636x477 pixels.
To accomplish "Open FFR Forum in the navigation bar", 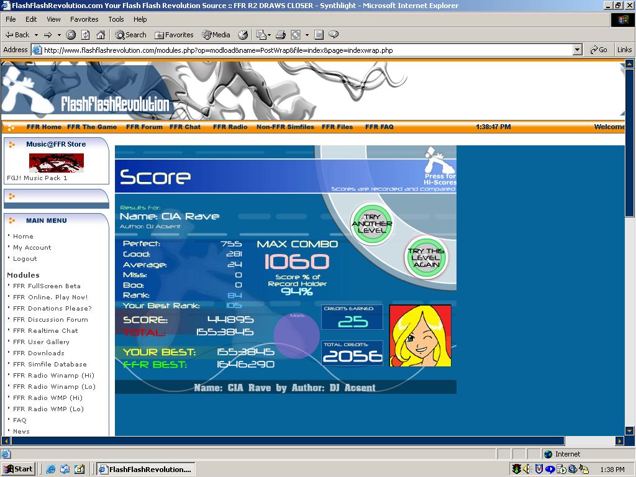I will click(x=144, y=127).
